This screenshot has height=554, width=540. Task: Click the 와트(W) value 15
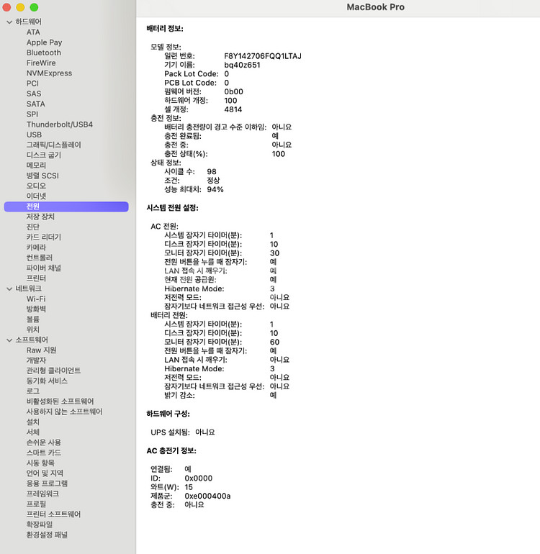point(189,487)
